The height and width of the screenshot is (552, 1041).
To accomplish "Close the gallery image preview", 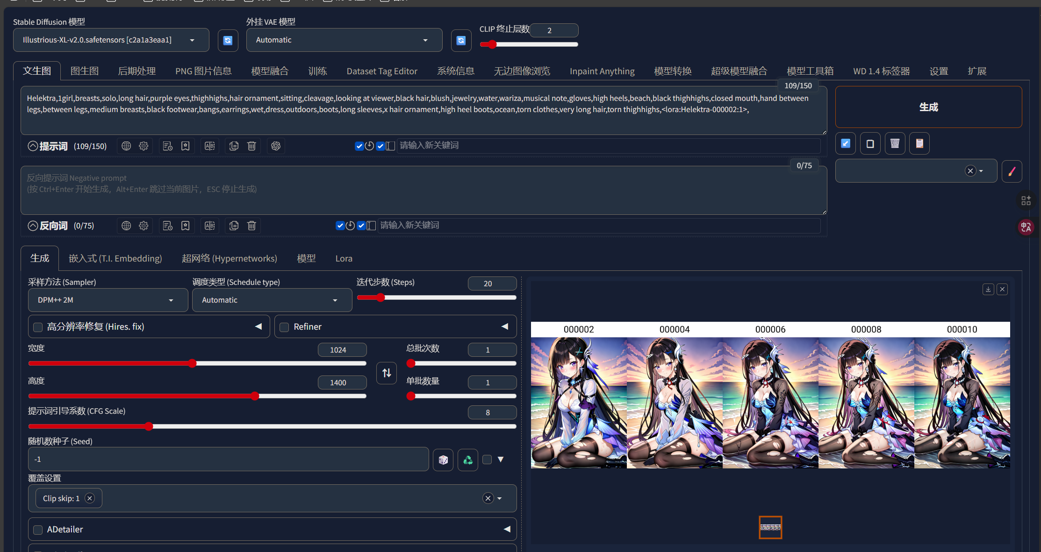I will pos(1002,290).
